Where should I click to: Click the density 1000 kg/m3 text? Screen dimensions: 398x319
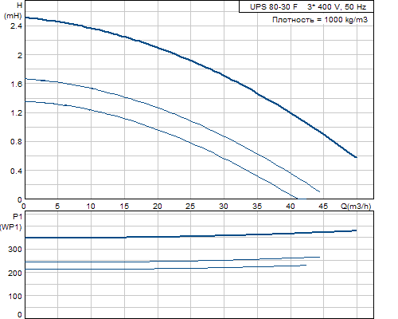320,20
